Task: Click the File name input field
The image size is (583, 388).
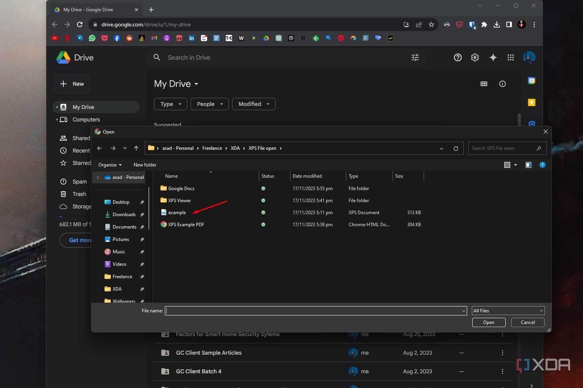Action: point(316,311)
